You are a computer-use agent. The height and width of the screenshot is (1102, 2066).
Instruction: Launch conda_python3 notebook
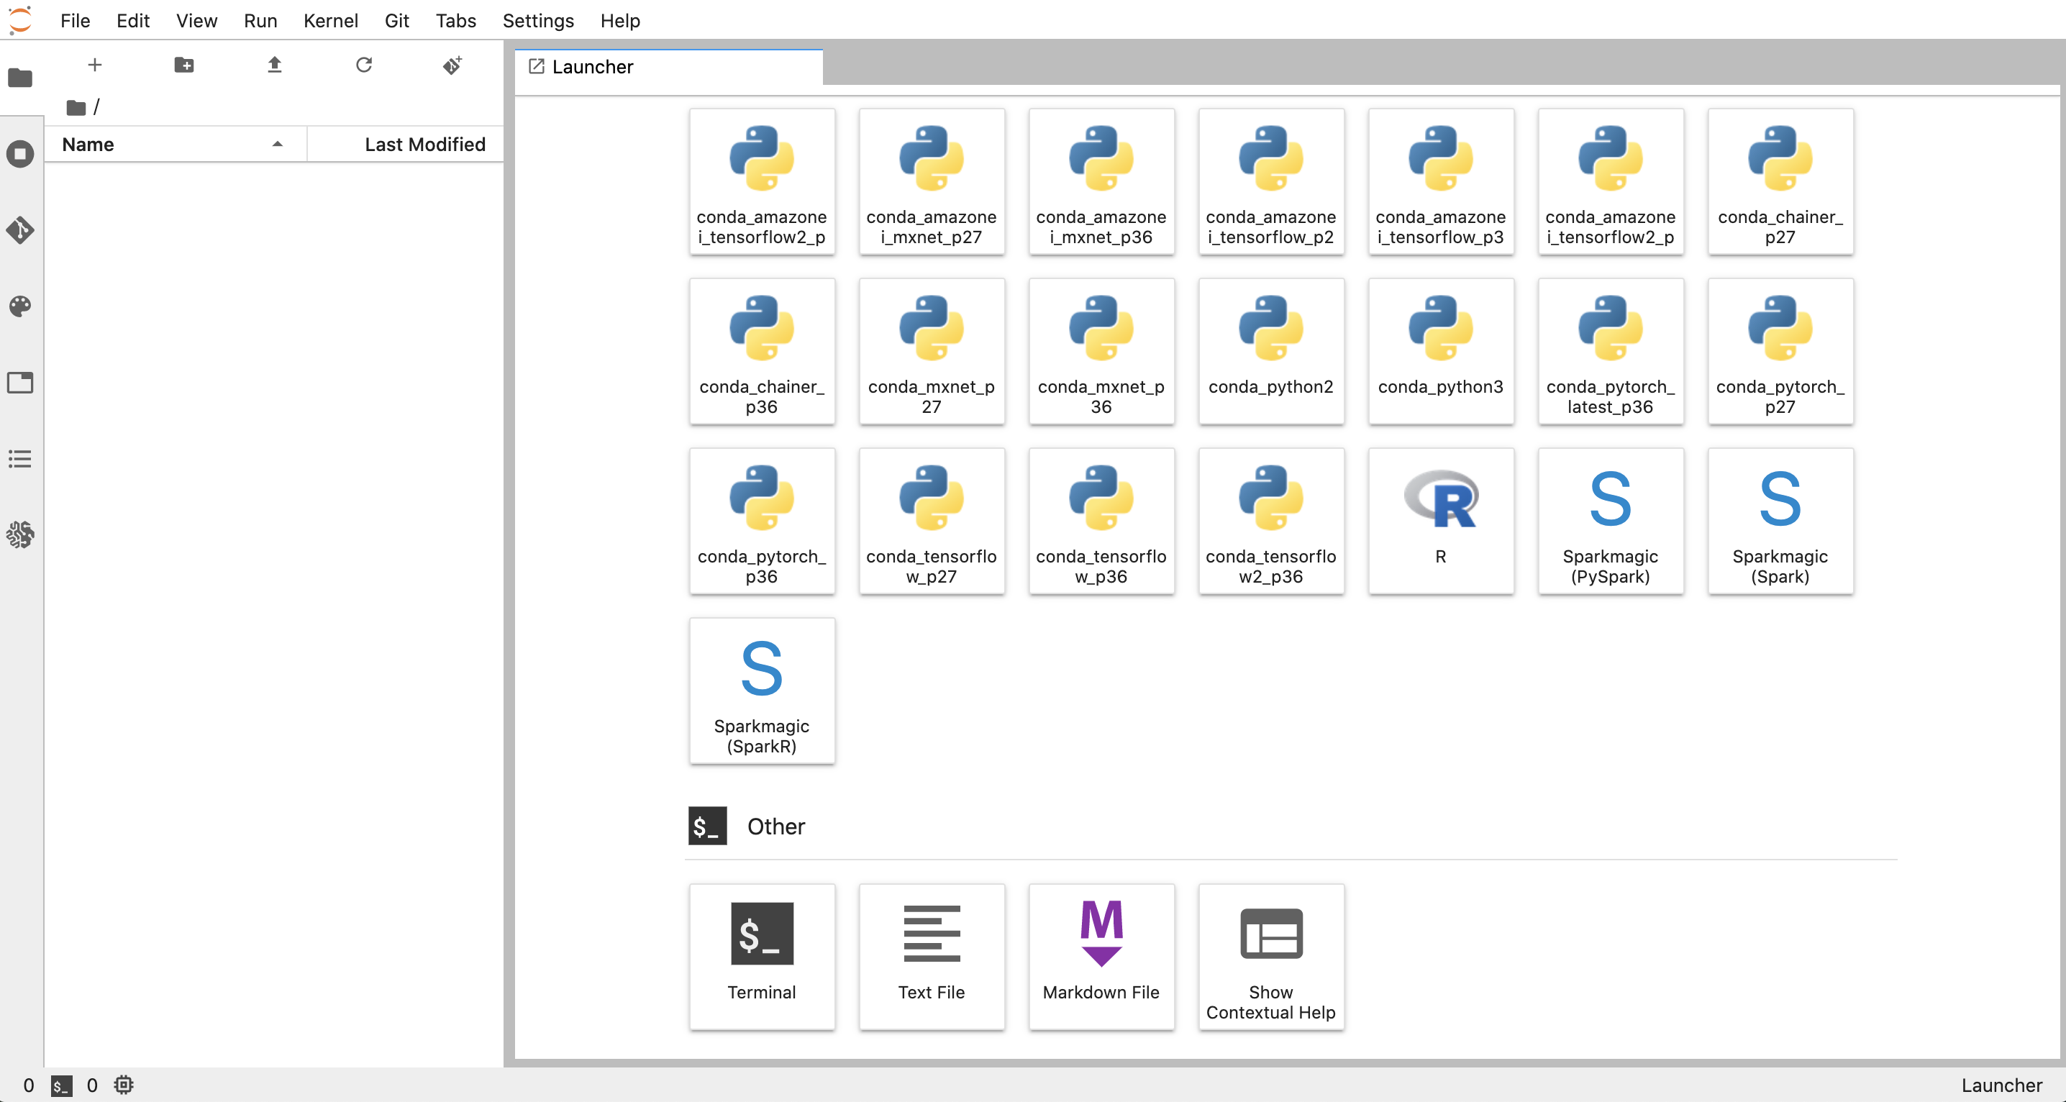[1441, 352]
